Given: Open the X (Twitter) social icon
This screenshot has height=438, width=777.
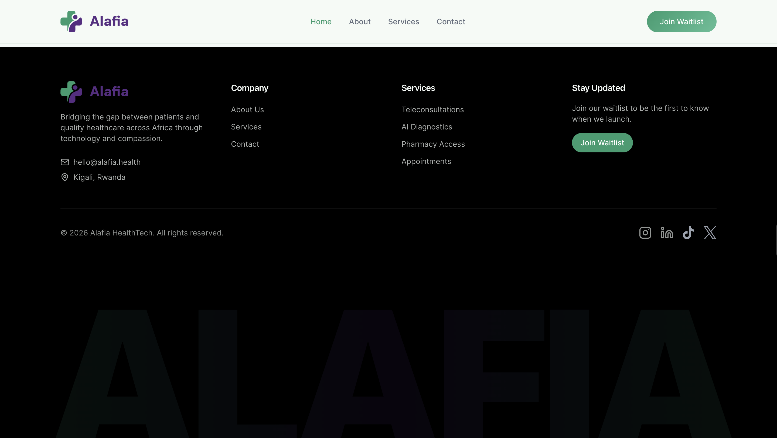Looking at the screenshot, I should point(710,233).
